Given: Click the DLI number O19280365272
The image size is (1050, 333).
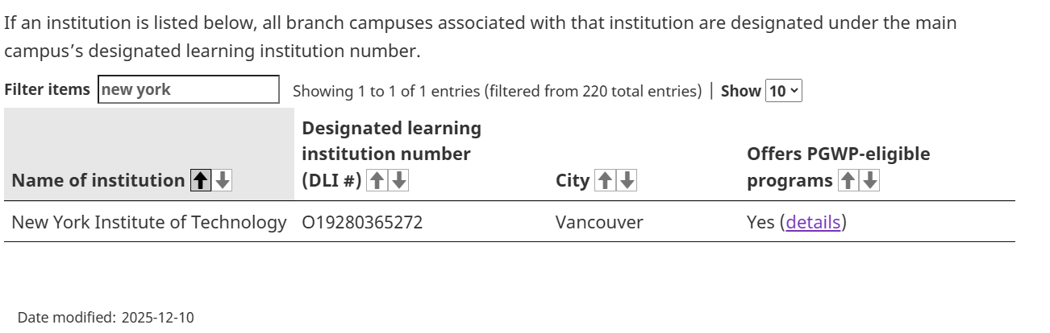Looking at the screenshot, I should click(362, 222).
